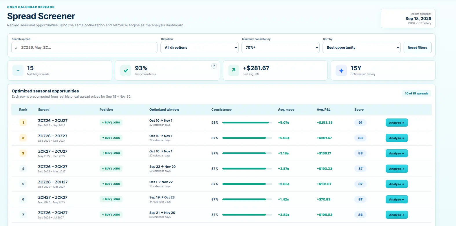
Task: Open the Direction dropdown
Action: tap(199, 48)
